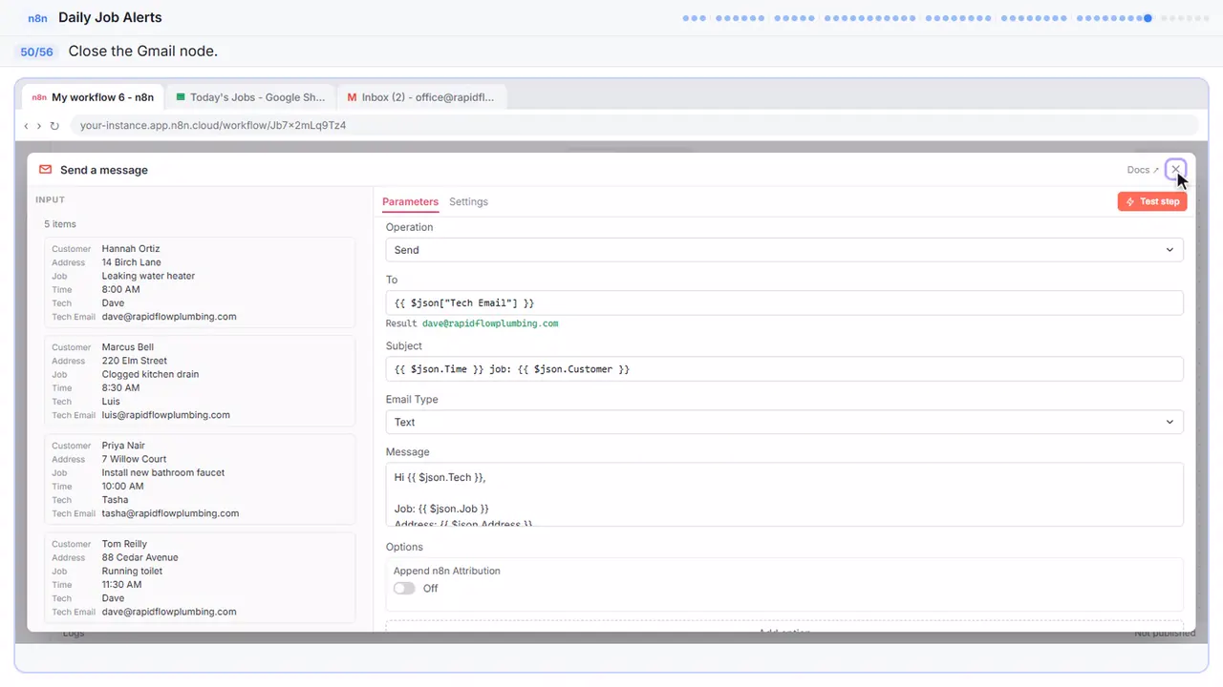
Task: Click the INPUT panel heading
Action: [x=51, y=199]
